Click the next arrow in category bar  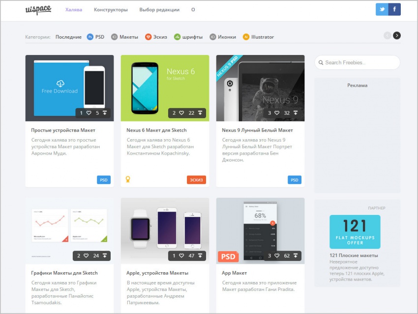tap(397, 35)
